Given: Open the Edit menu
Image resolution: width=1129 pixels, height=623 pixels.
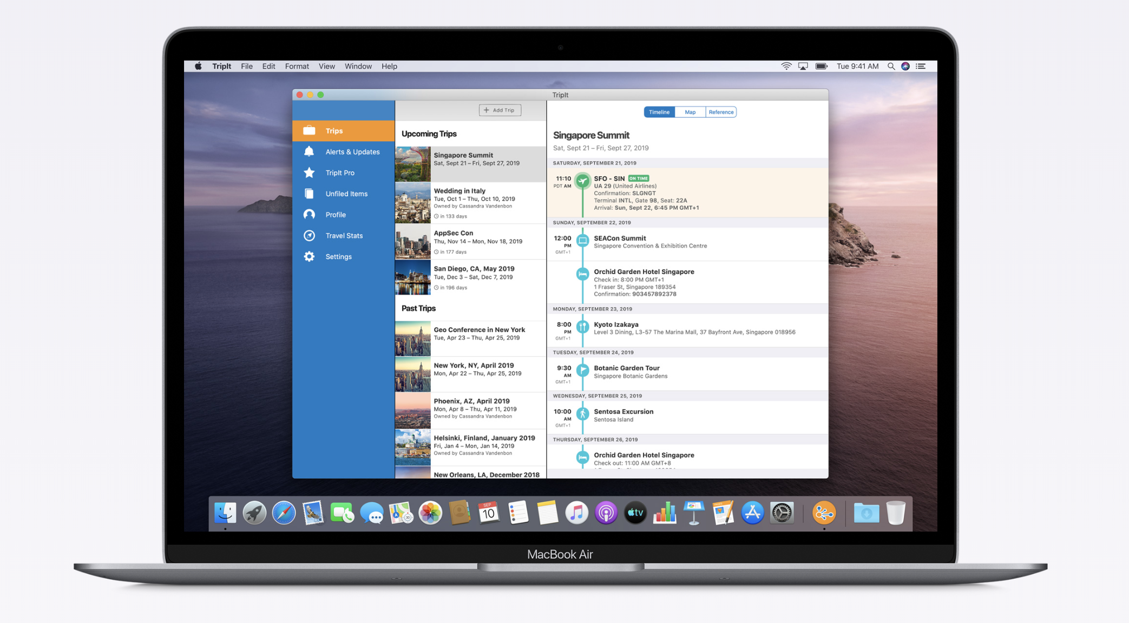Looking at the screenshot, I should tap(268, 66).
